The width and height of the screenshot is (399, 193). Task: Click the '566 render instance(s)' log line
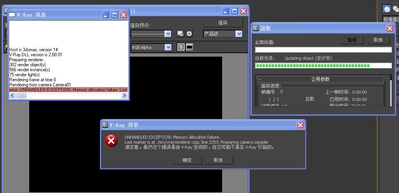(x=30, y=70)
